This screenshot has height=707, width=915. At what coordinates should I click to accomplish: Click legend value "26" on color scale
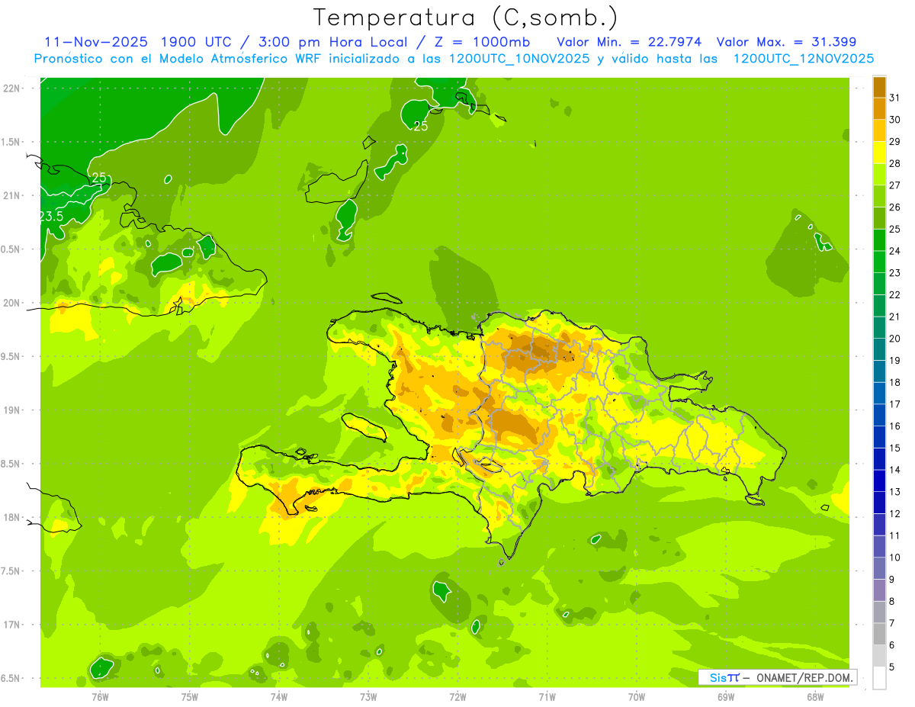pyautogui.click(x=895, y=207)
